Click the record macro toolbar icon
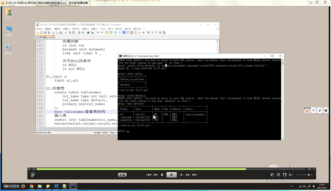 pos(148,33)
